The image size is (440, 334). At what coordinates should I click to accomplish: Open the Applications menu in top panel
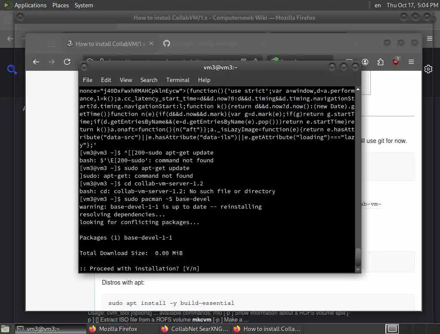coord(31,5)
